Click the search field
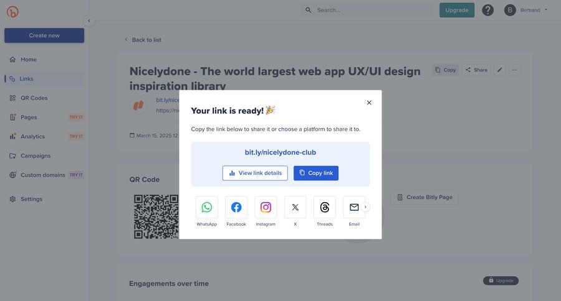561x301 pixels. [x=367, y=11]
